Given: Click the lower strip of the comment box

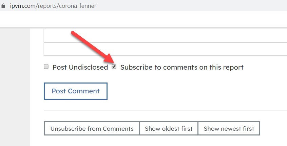Looking at the screenshot, I should (x=166, y=49).
